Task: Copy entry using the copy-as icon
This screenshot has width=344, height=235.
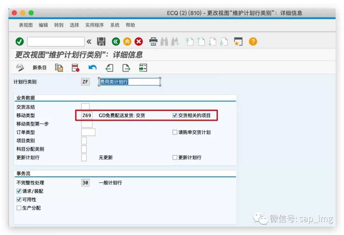Action: tap(59, 68)
